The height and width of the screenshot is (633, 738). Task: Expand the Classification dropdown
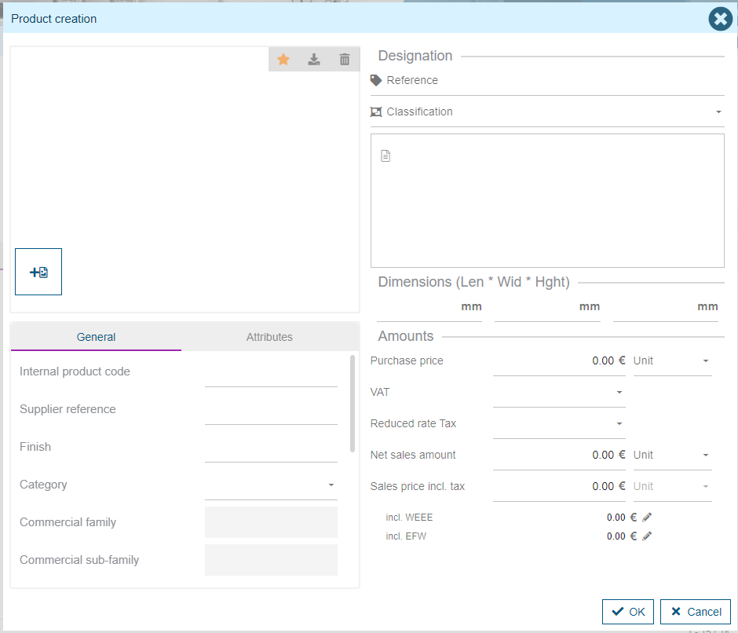[718, 112]
